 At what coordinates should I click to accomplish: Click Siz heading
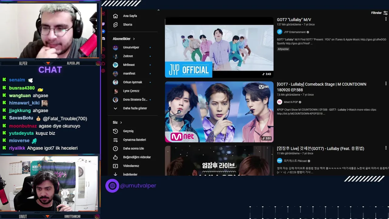point(115,123)
